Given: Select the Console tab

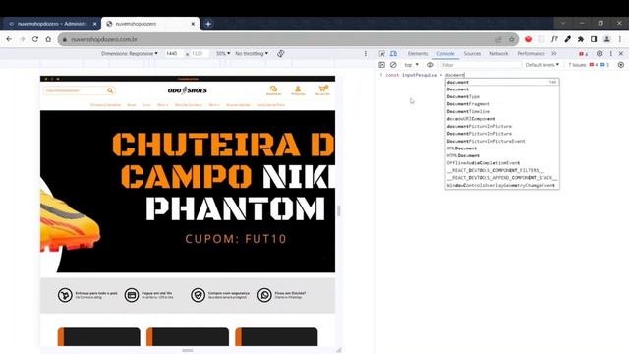Looking at the screenshot, I should tap(445, 53).
